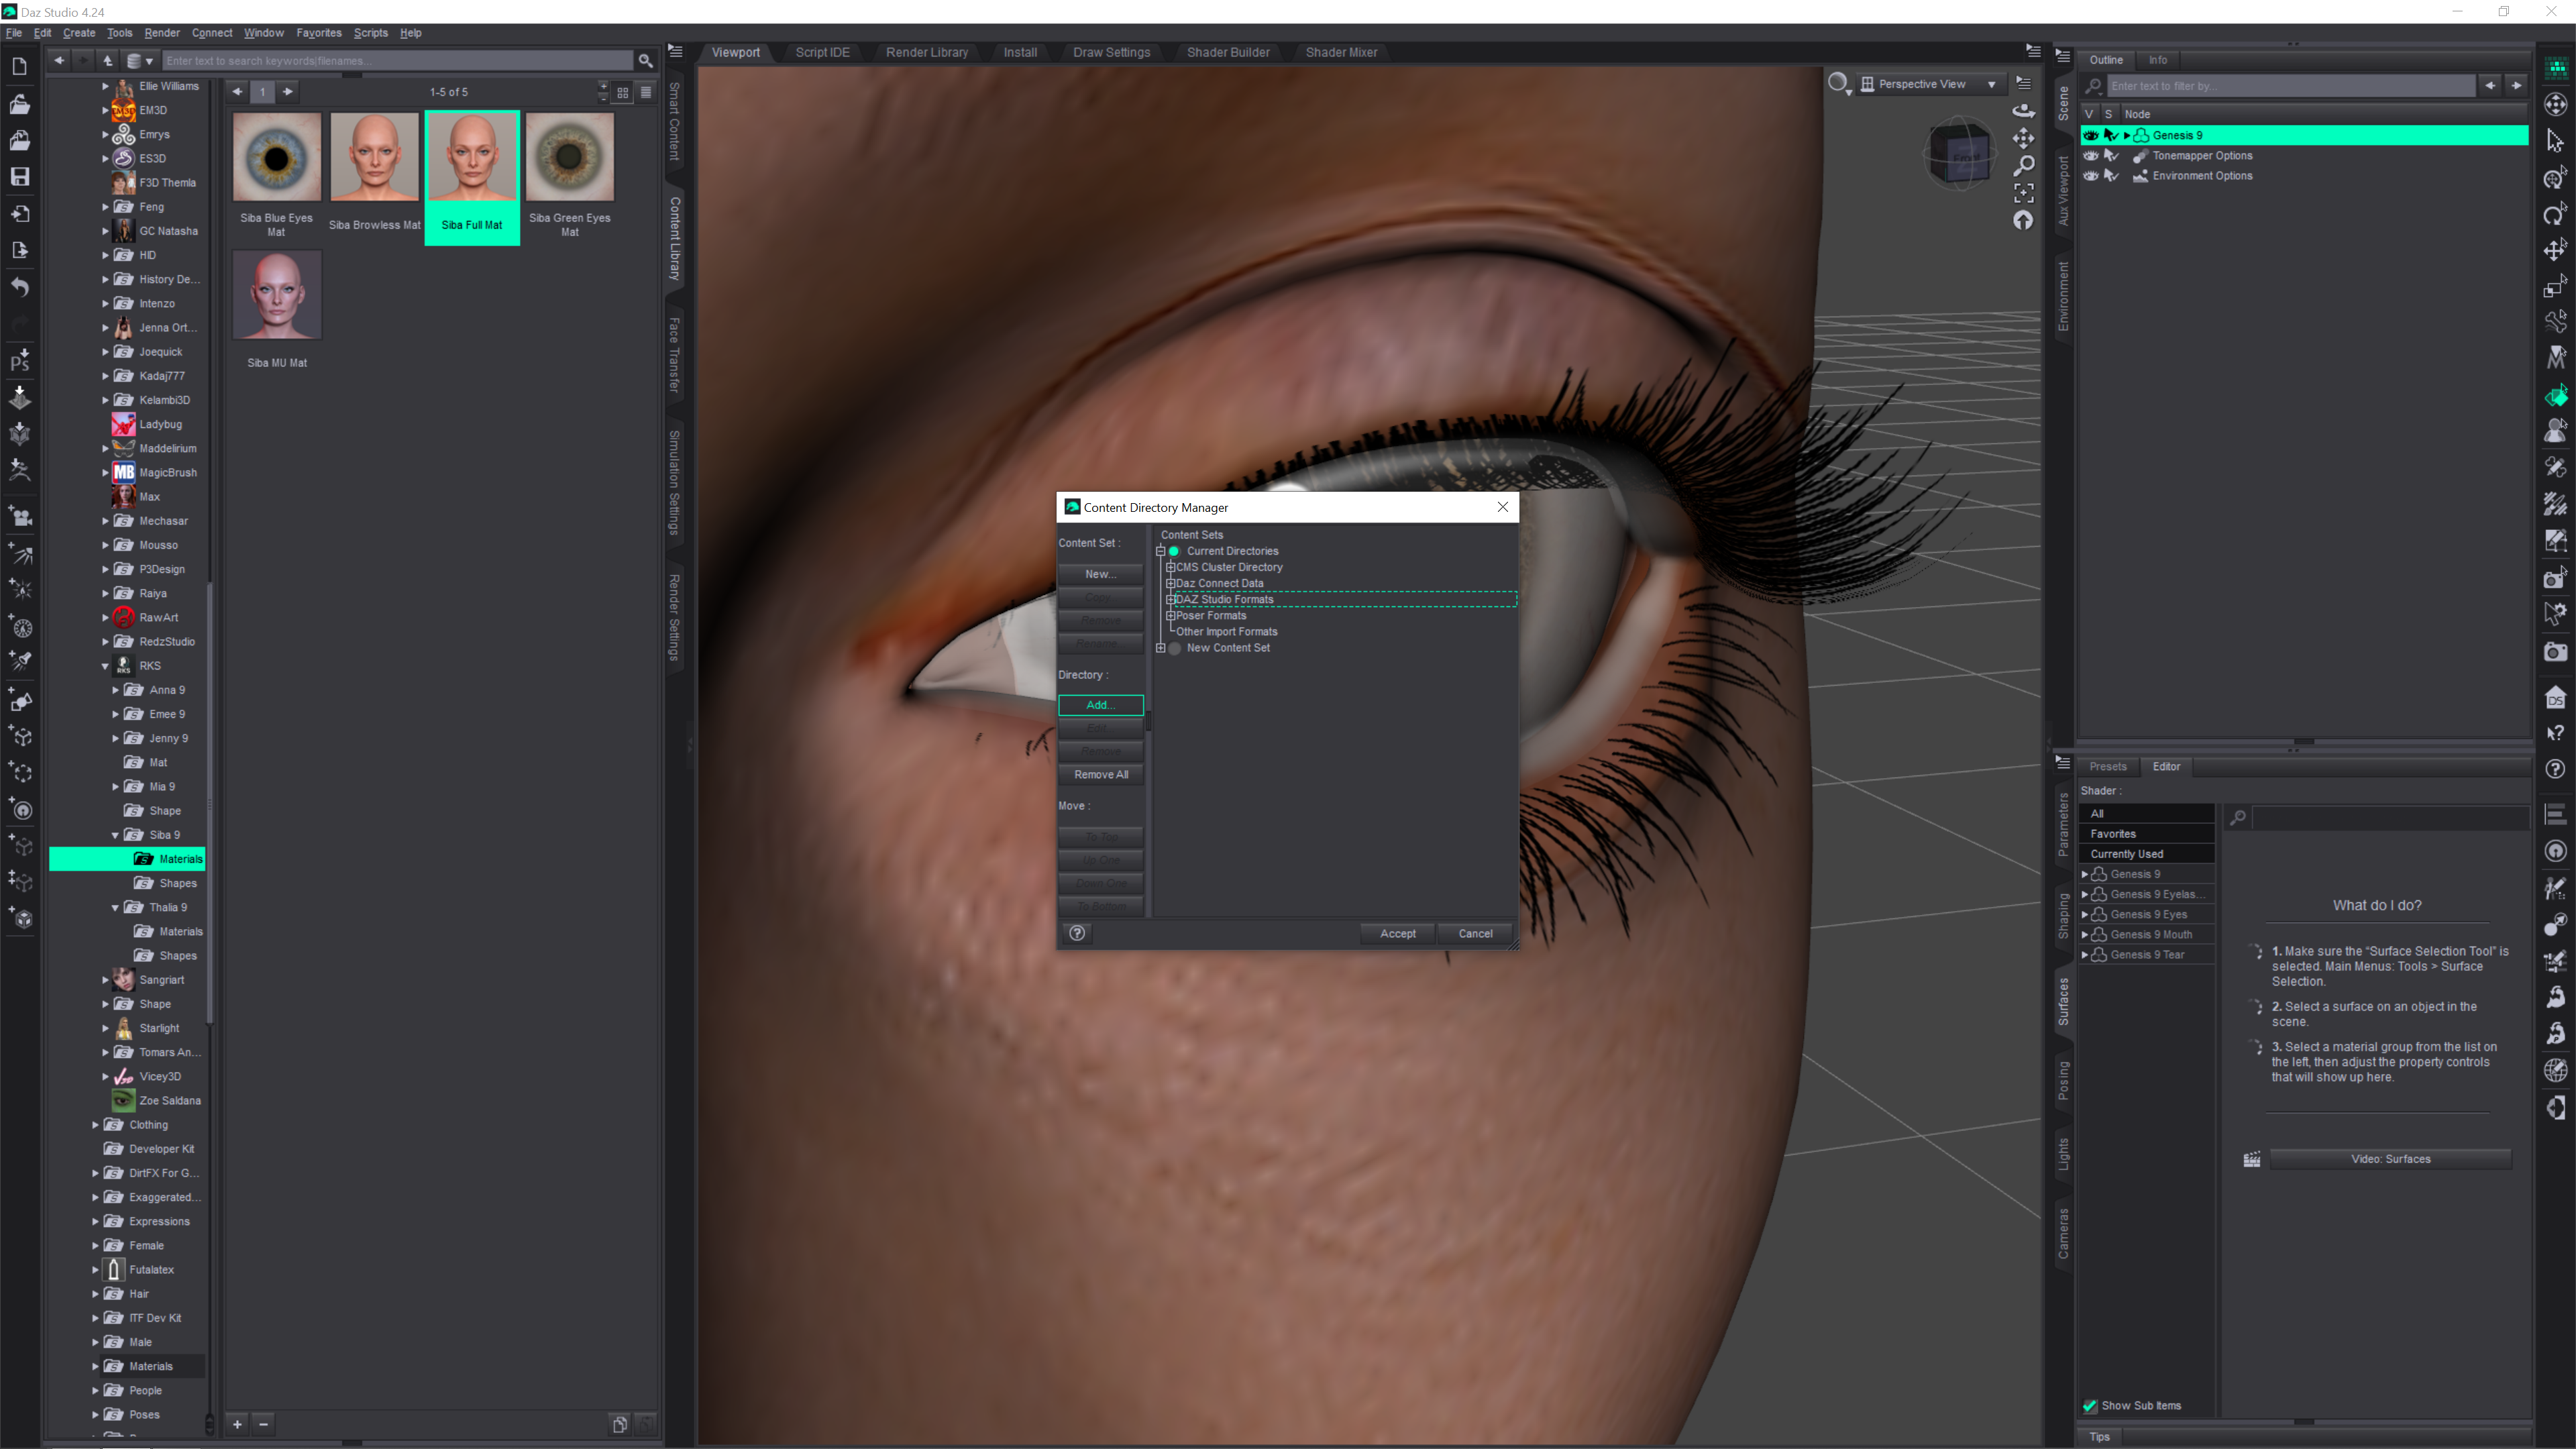The image size is (2576, 1449).
Task: Collapse the Siba 9 folder
Action: pos(115,835)
